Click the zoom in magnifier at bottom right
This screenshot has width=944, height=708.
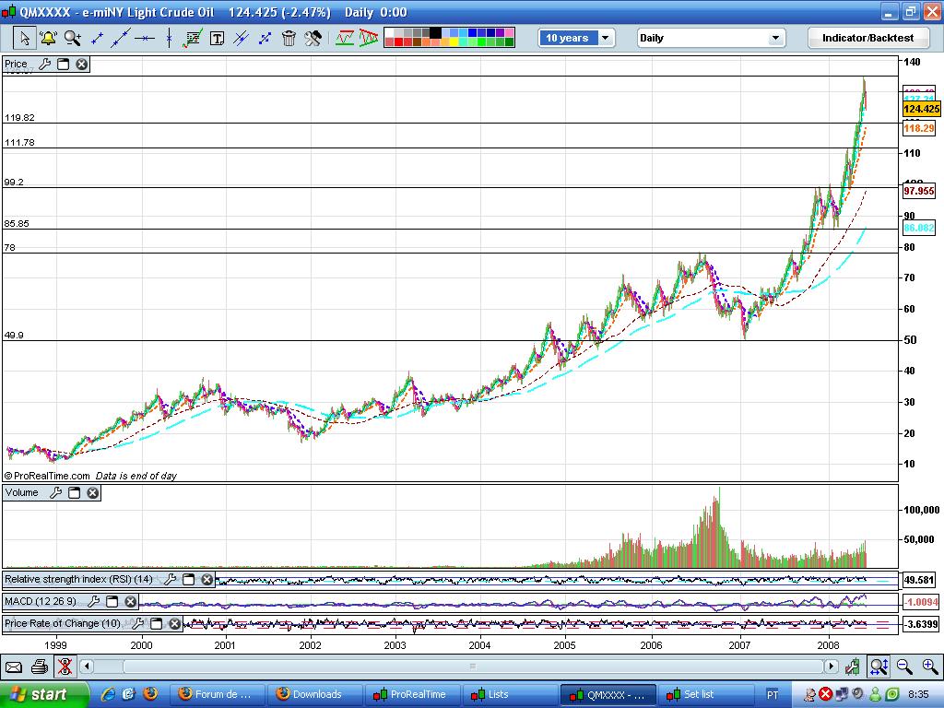tap(930, 667)
